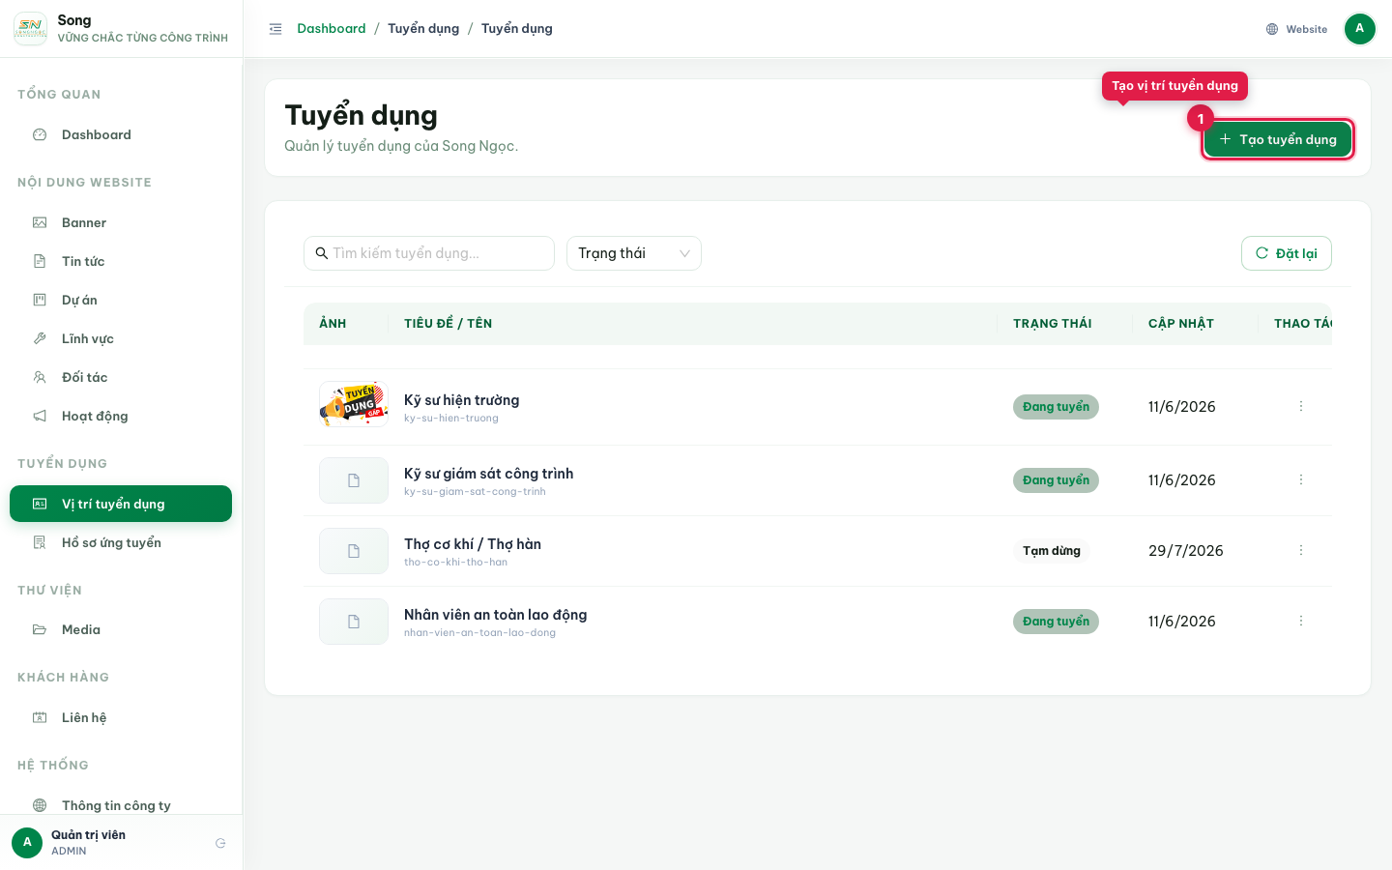Click the Dashboard breadcrumb link

point(332,29)
